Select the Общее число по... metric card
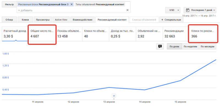This screenshot has width=220, height=107. 42,34
